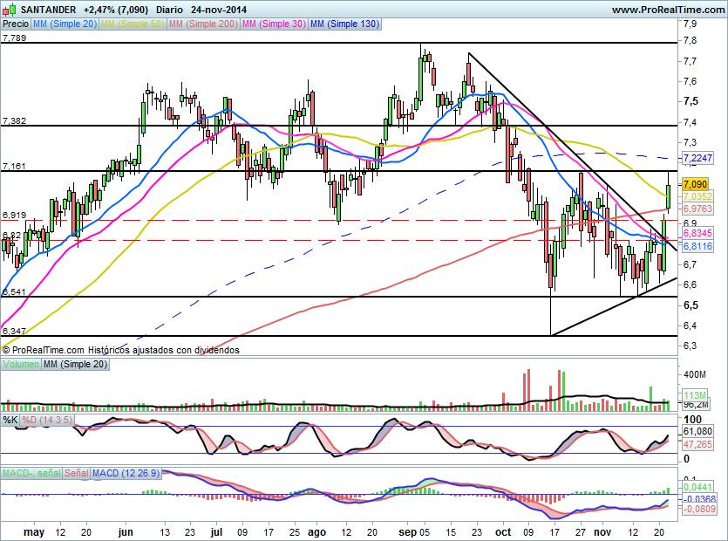Click the 0,0441 MACD histogram value
This screenshot has height=541, width=728.
pos(697,487)
